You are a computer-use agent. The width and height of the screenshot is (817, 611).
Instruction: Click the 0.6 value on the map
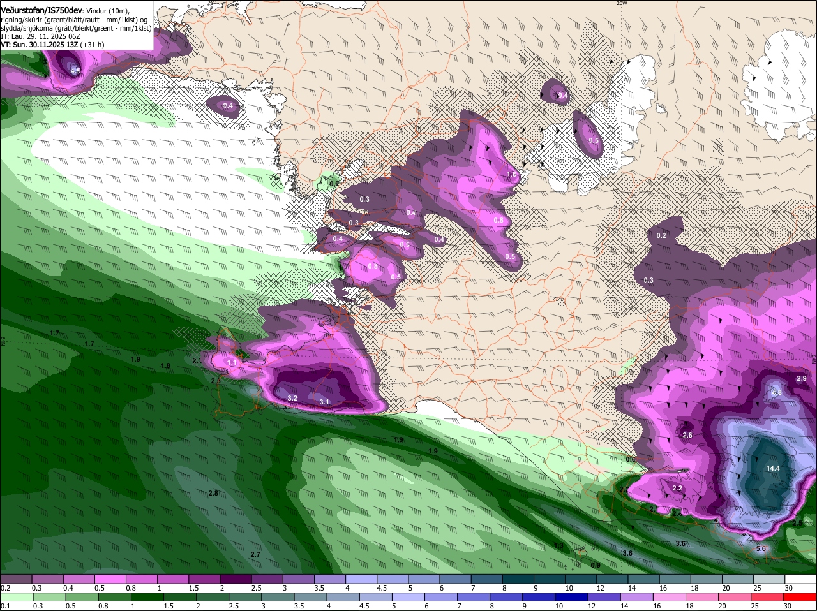[631, 460]
